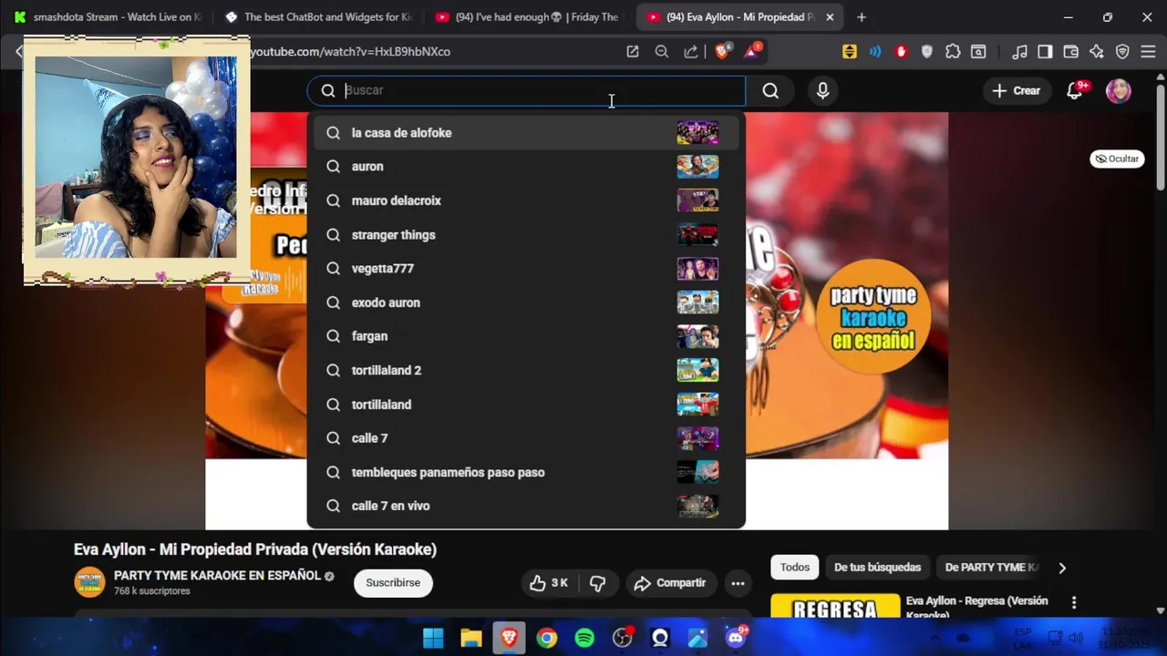Select suggestion tembleques panameños paso paso
1167x656 pixels.
click(x=526, y=472)
